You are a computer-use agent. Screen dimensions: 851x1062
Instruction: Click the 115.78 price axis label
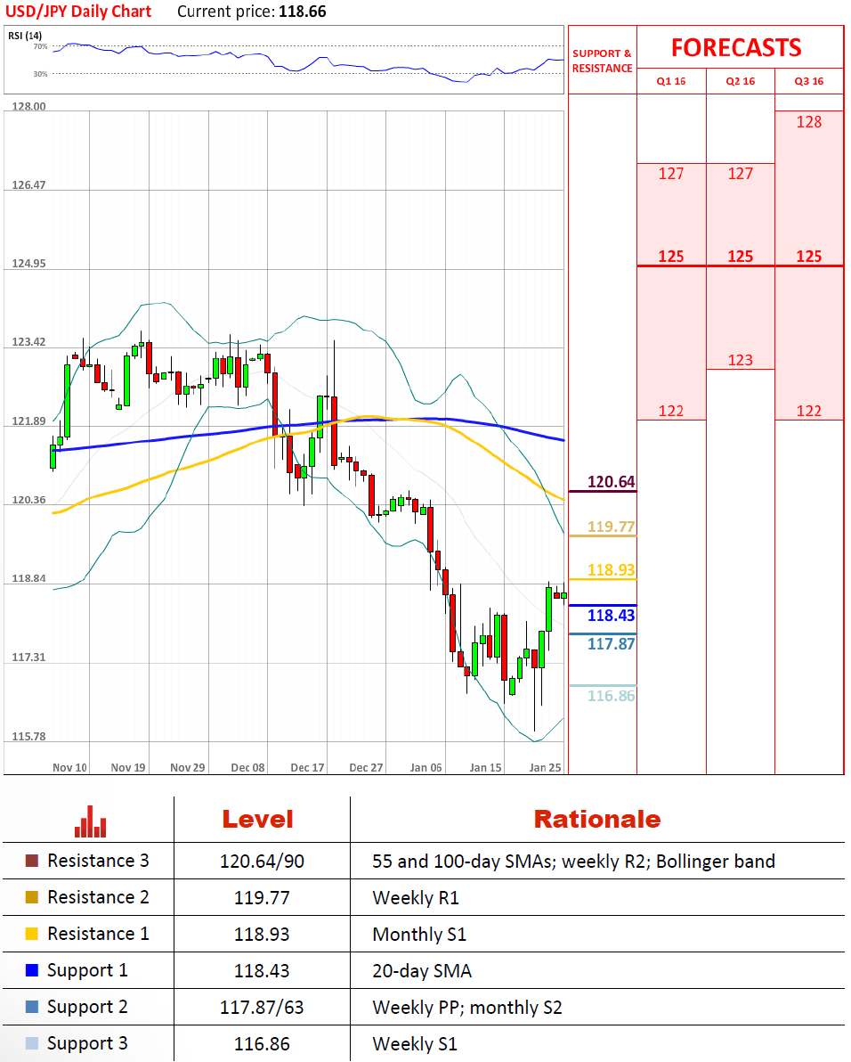tap(28, 736)
